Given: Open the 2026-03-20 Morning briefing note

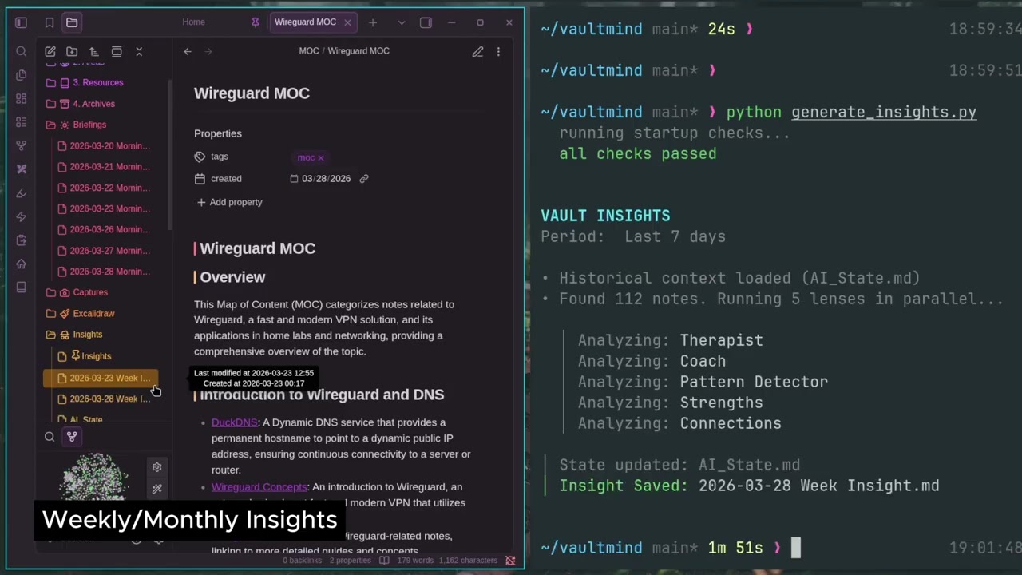Looking at the screenshot, I should tap(109, 146).
